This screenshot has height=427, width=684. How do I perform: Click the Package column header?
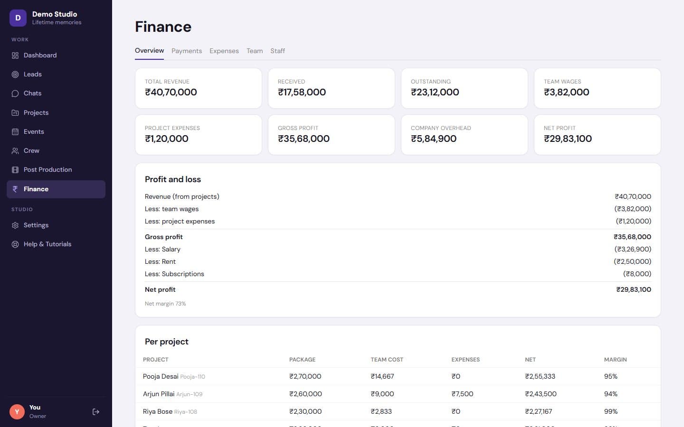tap(302, 360)
